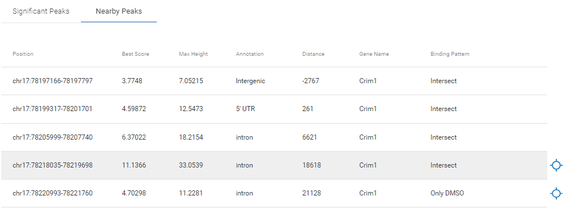Click the Gene Name column header
Viewport: 570px width, 208px height.
[x=374, y=54]
